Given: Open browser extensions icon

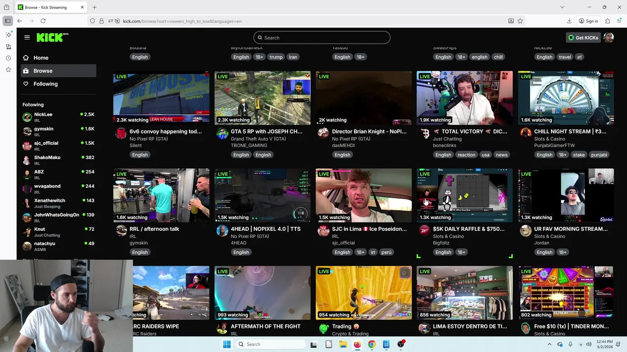Looking at the screenshot, I should click(607, 21).
